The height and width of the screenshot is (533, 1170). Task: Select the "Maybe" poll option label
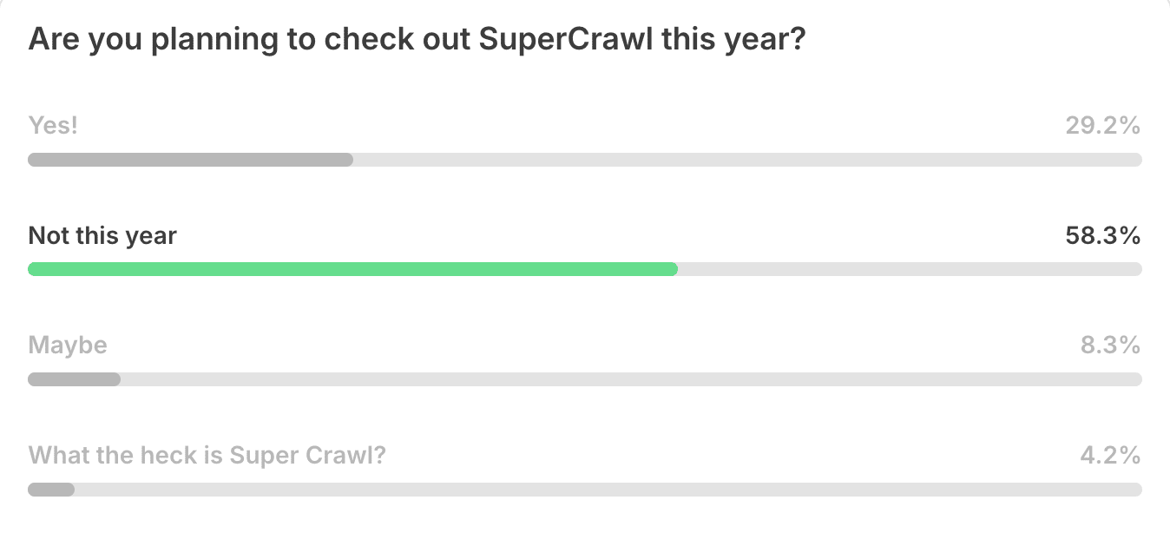click(x=68, y=345)
